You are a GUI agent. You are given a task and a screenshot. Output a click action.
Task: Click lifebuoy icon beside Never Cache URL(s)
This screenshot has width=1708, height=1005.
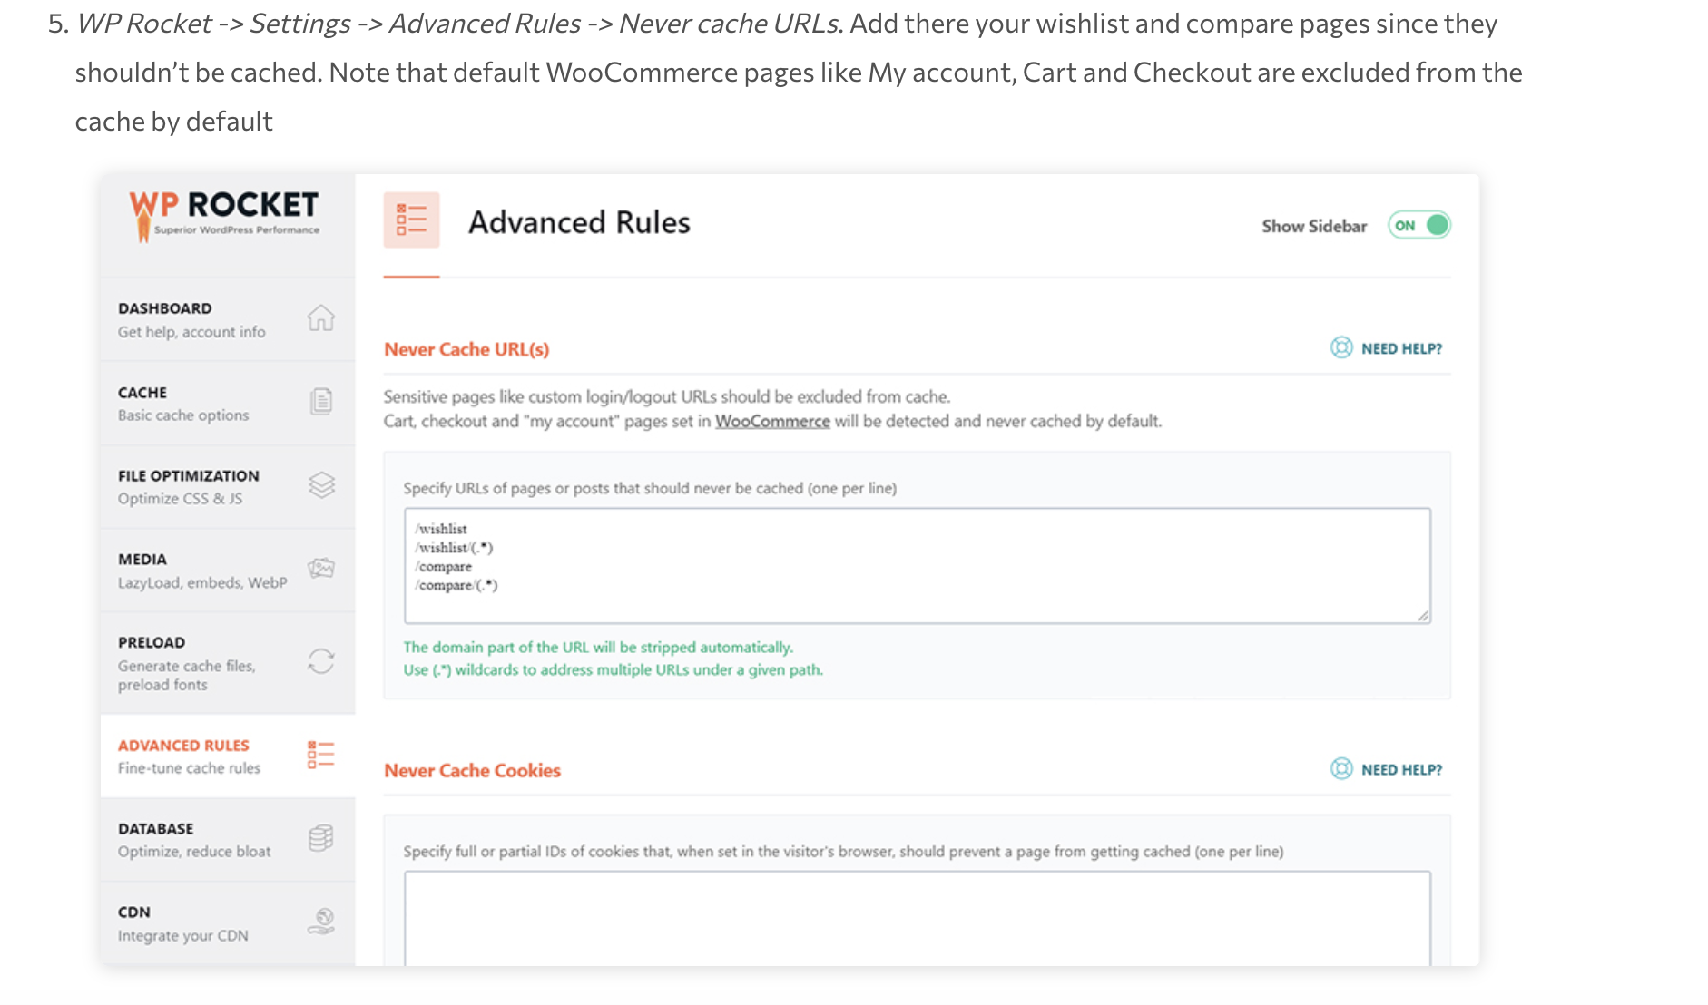coord(1341,347)
